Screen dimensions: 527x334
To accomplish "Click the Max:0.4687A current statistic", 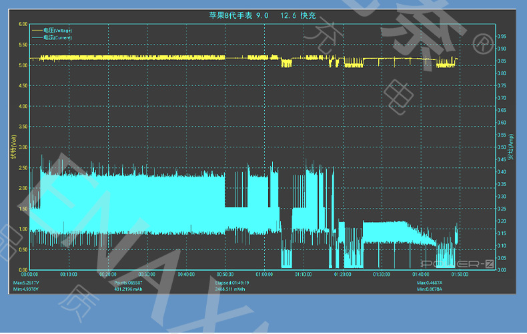I will coord(430,283).
